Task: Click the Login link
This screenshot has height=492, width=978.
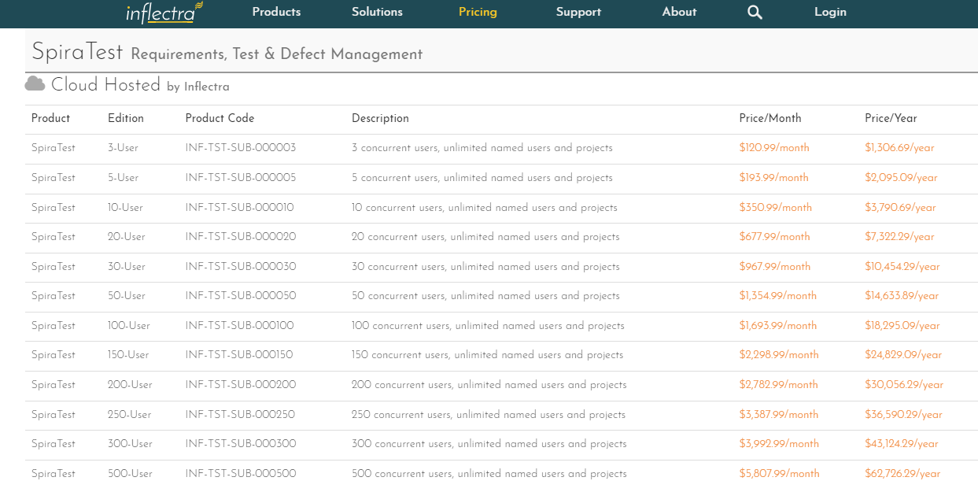Action: pos(830,12)
